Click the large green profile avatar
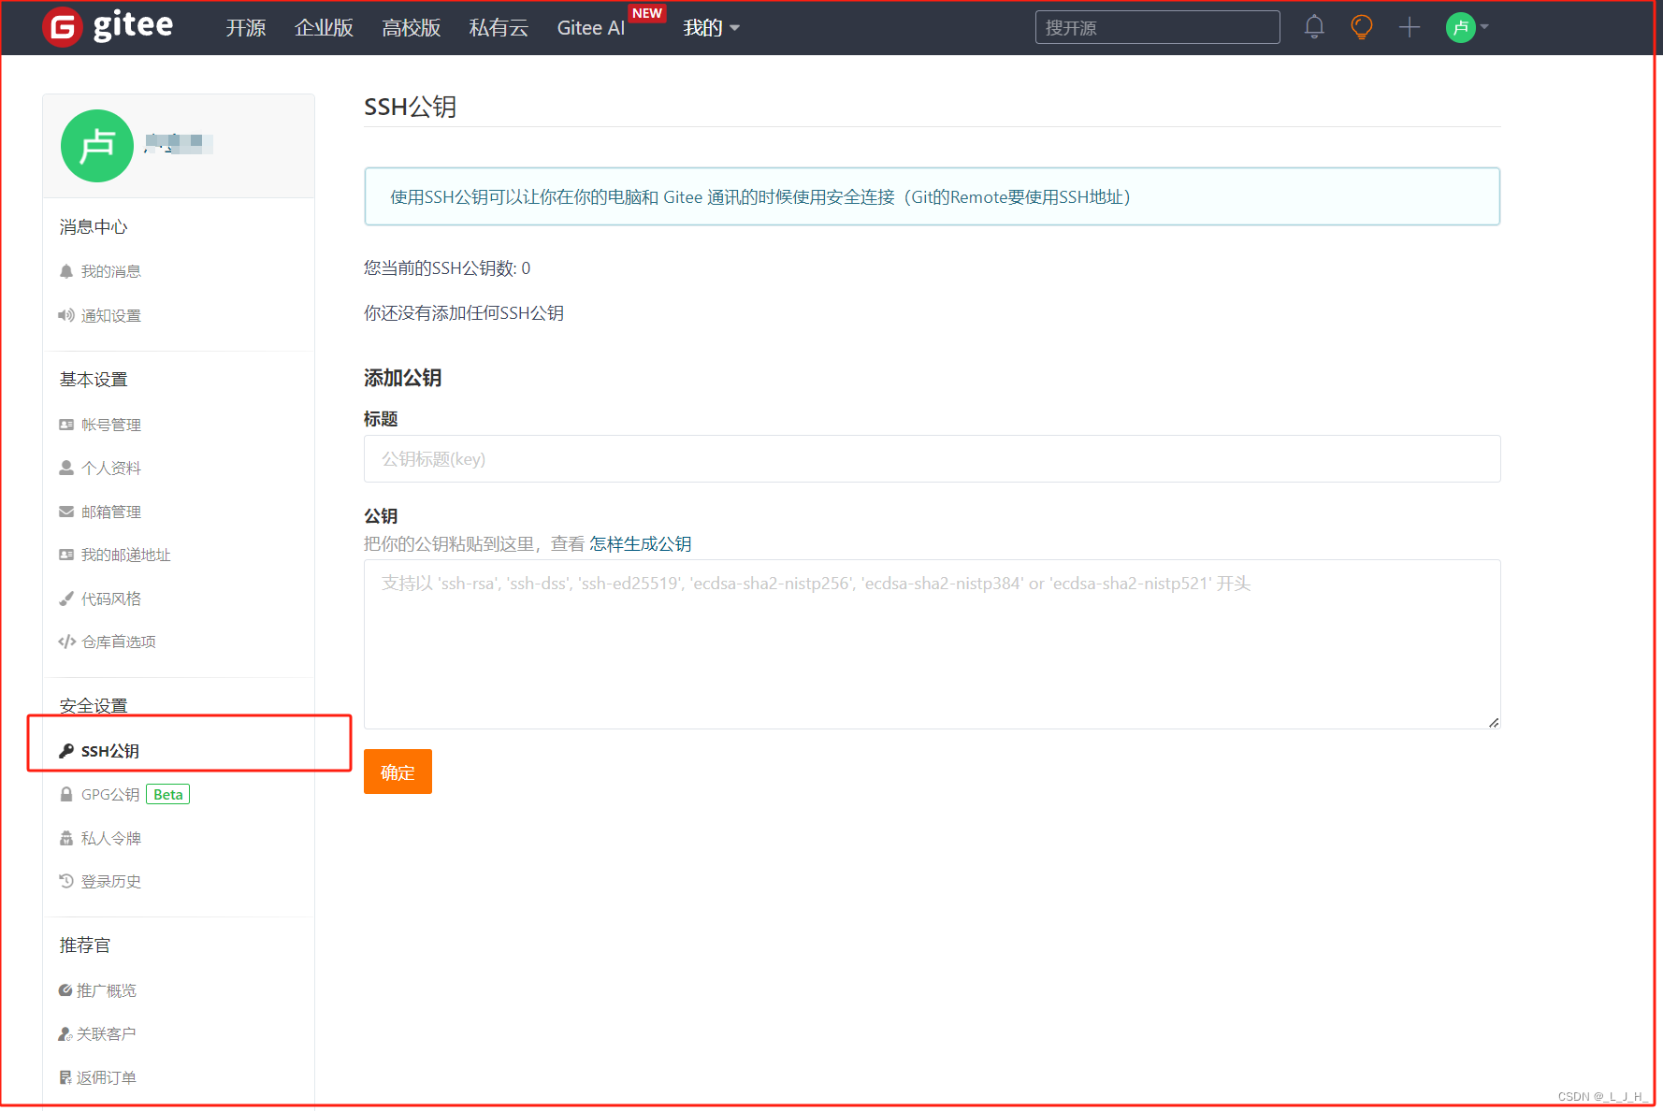 click(x=97, y=146)
